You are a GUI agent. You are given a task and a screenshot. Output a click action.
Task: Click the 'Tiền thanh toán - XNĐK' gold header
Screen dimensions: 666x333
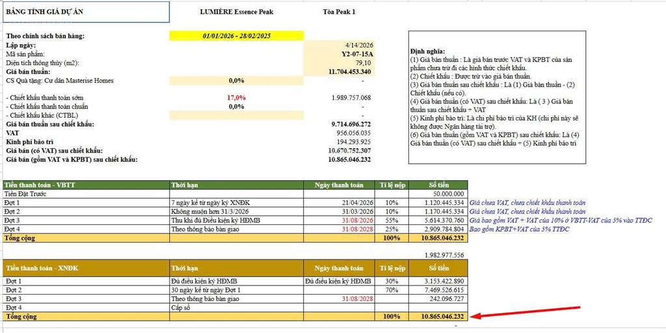87,269
